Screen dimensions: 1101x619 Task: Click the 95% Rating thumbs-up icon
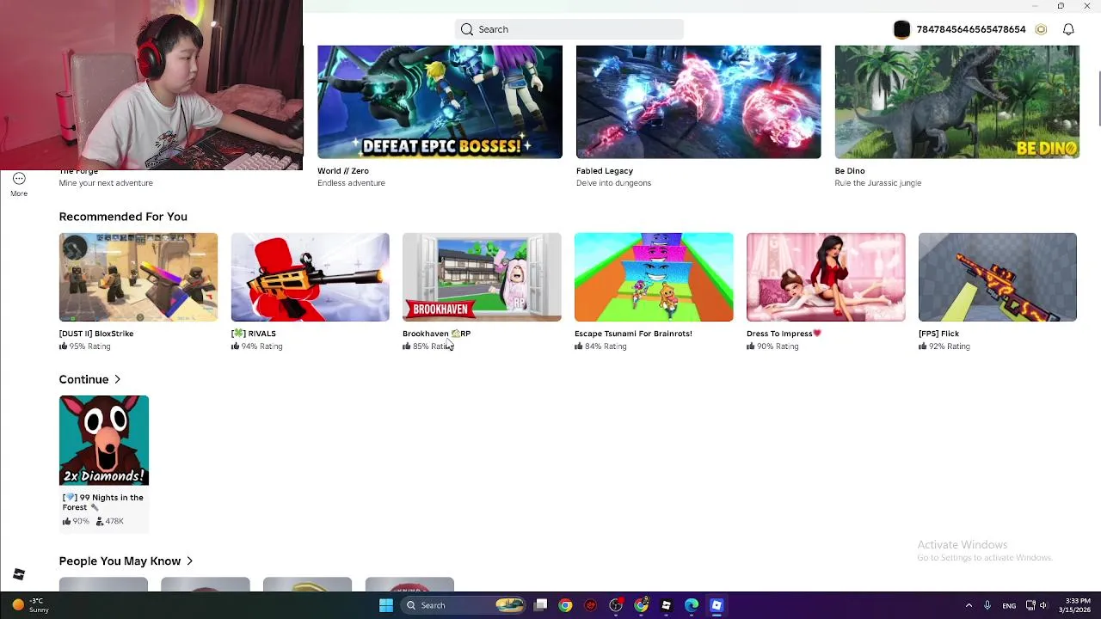pyautogui.click(x=63, y=346)
